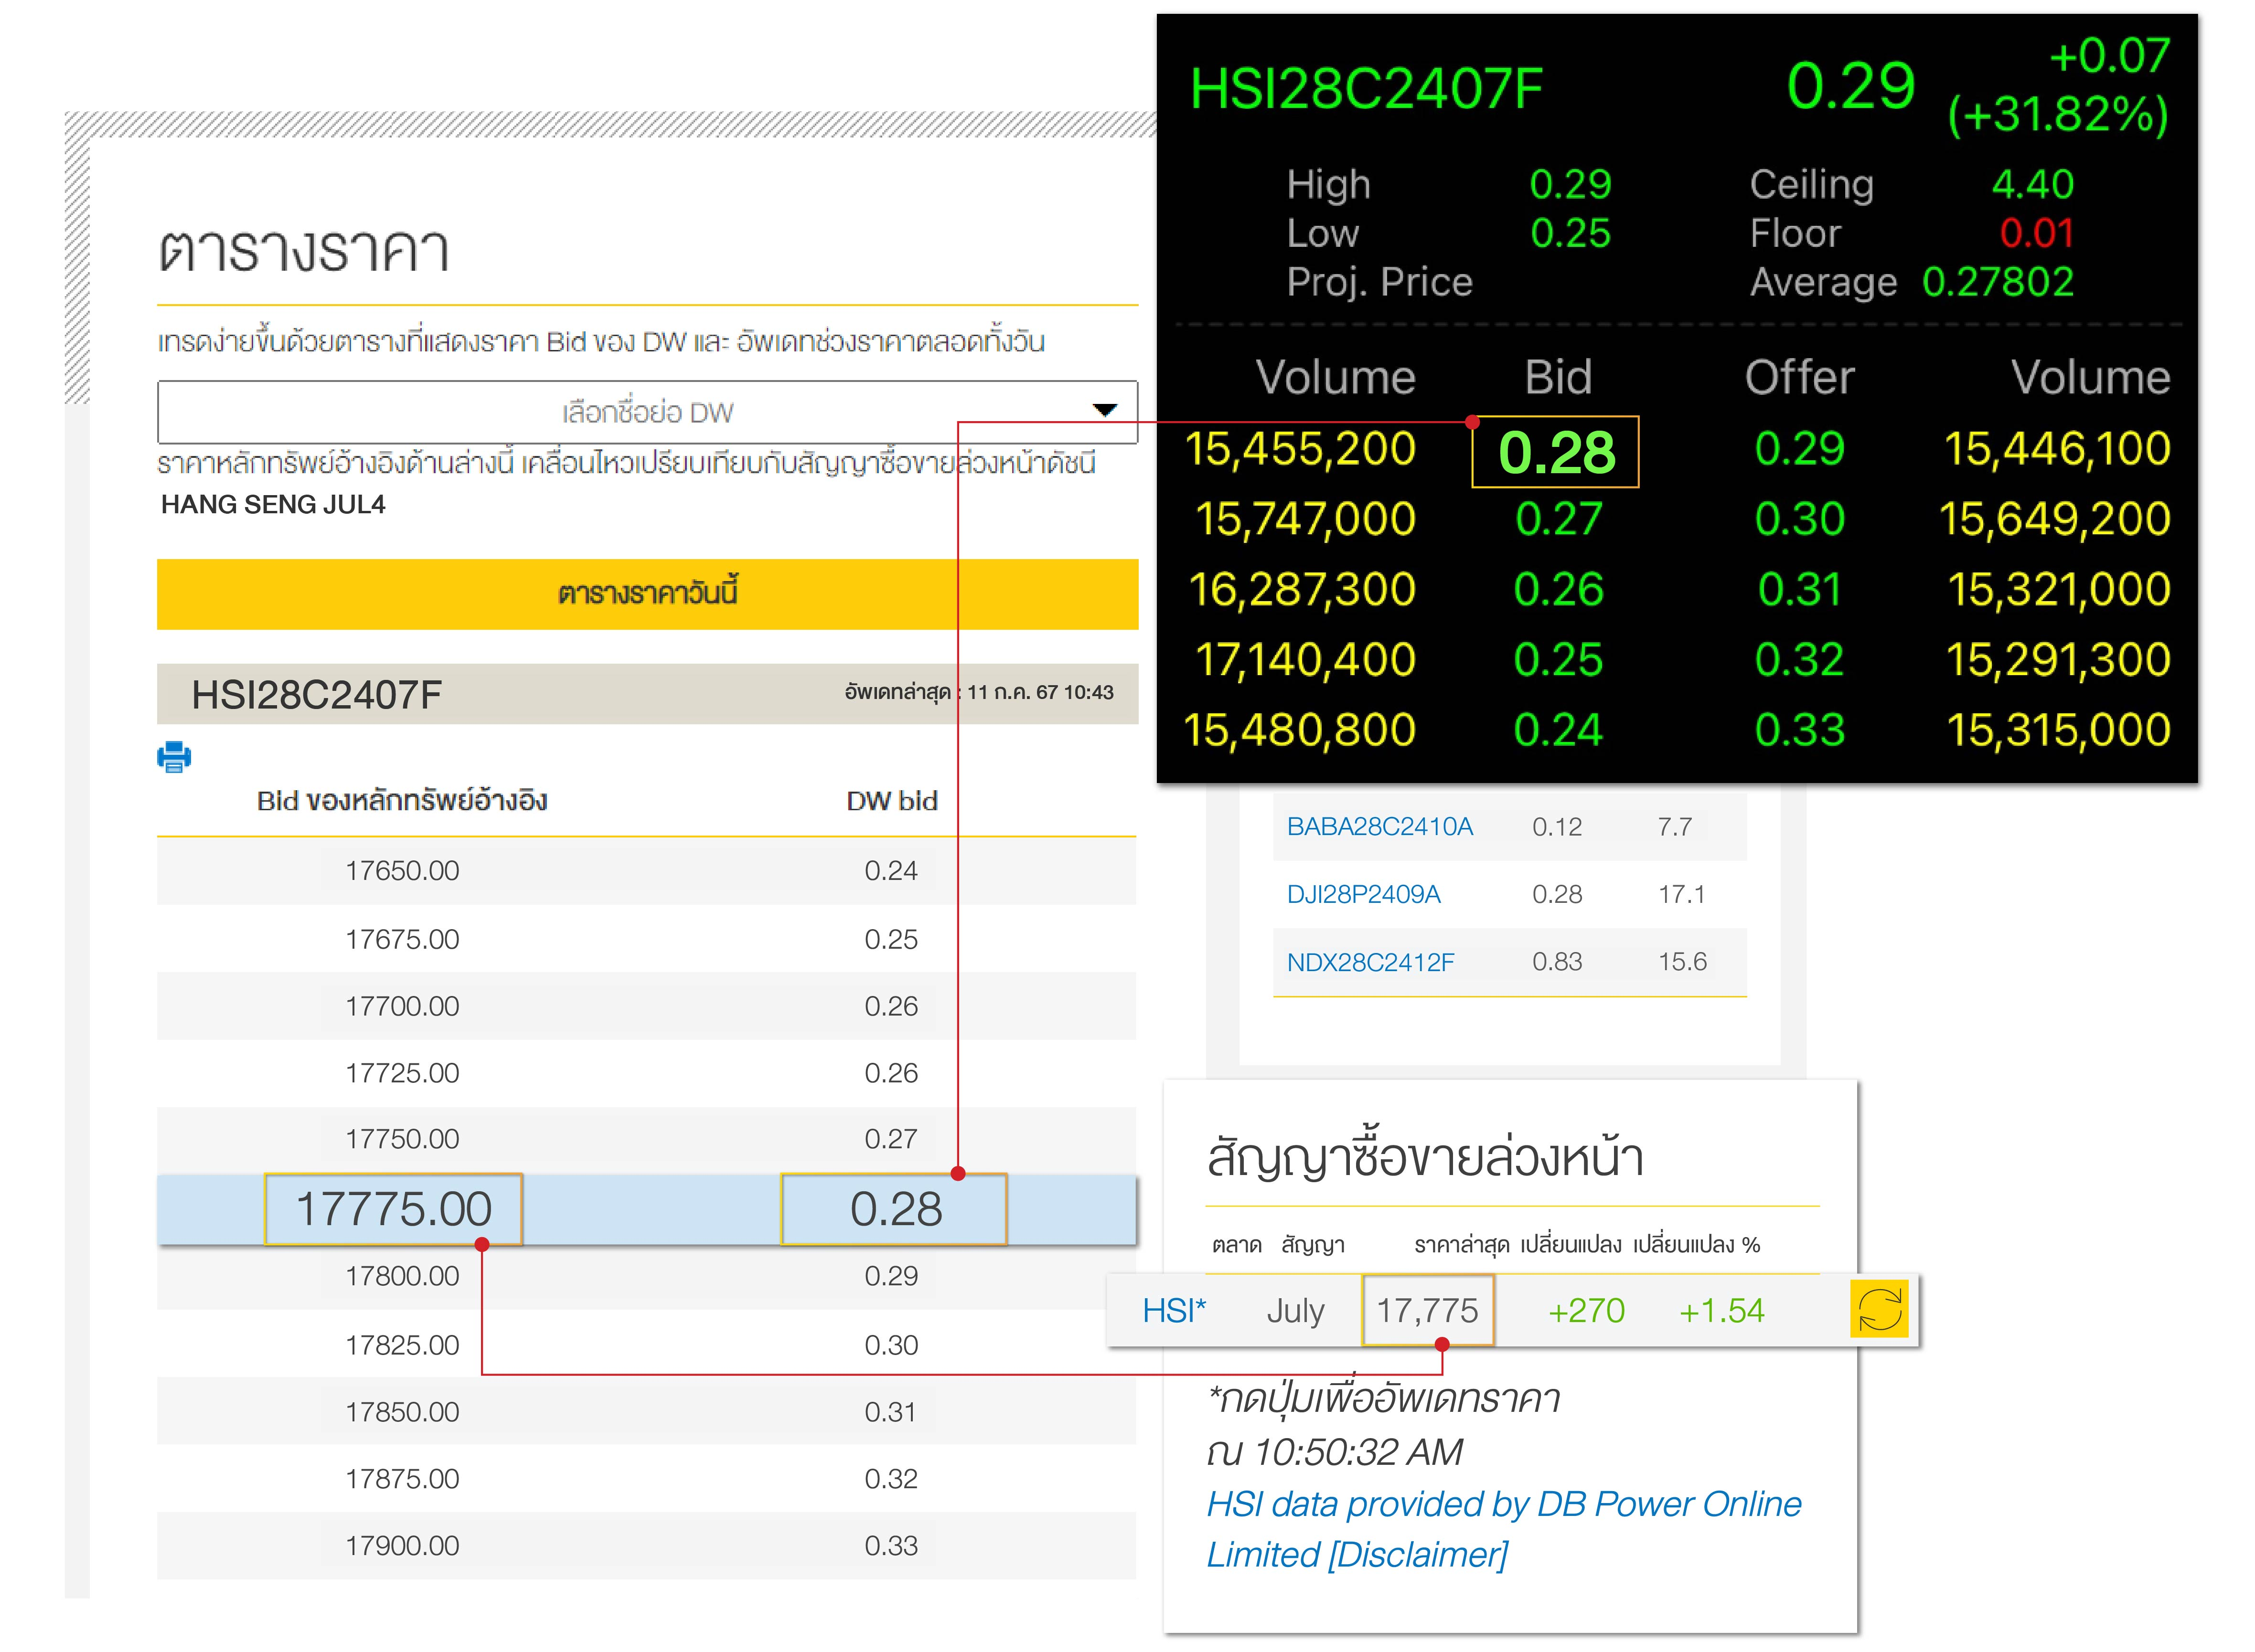Image resolution: width=2255 pixels, height=1652 pixels.
Task: Select the 17900.00 underlying bid cell
Action: pos(402,1546)
